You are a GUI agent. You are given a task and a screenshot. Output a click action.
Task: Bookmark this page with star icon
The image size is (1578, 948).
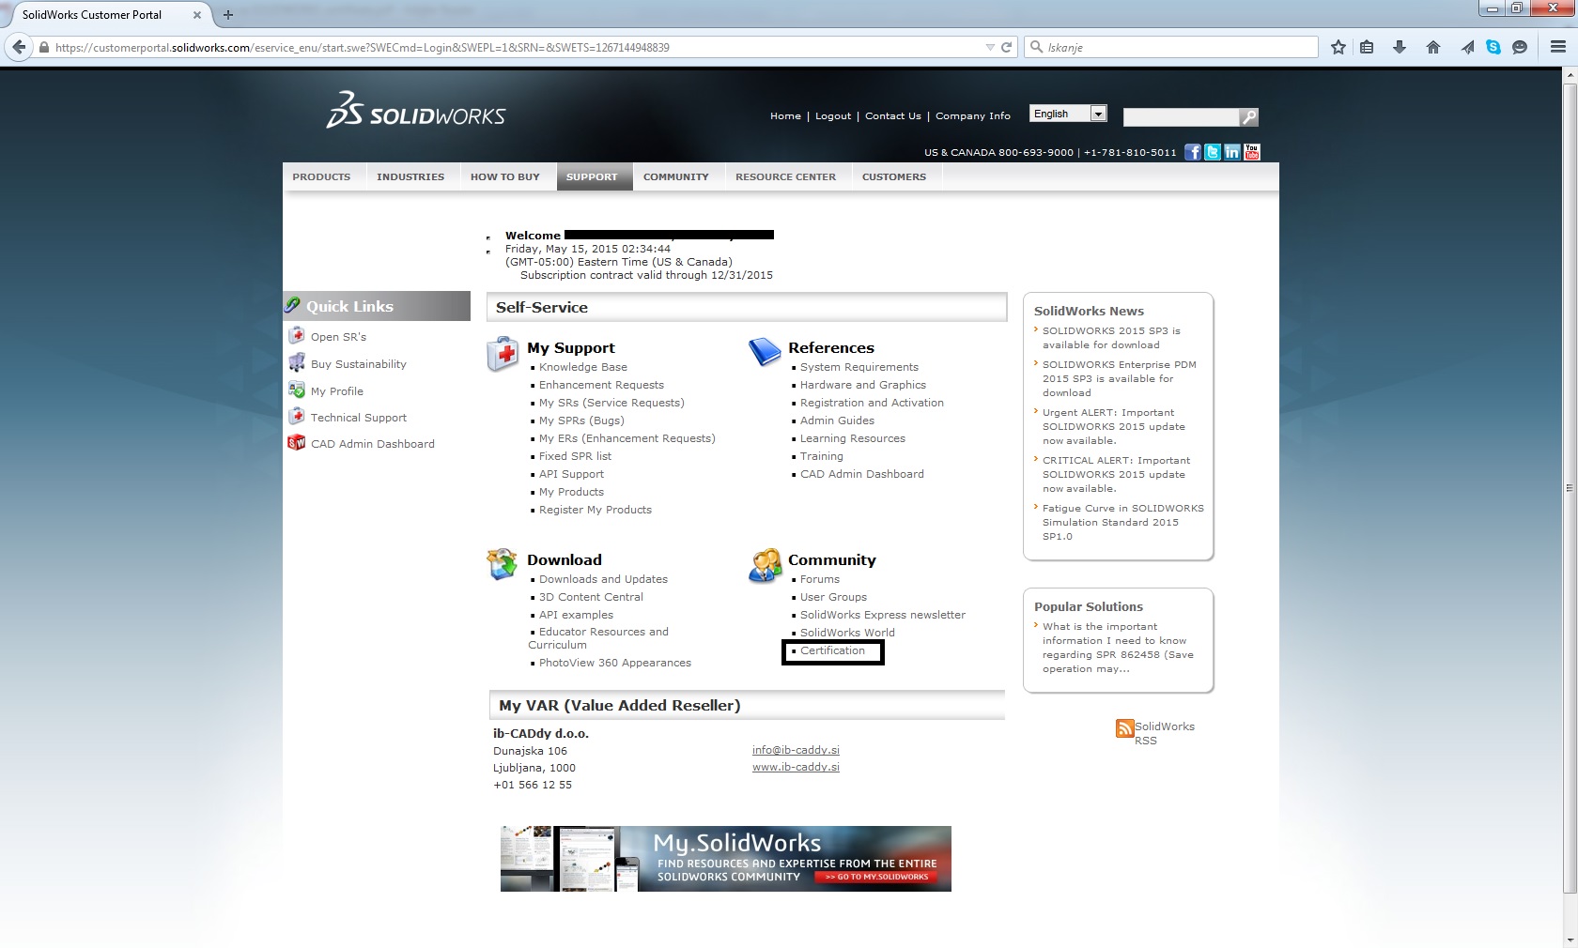click(1338, 47)
